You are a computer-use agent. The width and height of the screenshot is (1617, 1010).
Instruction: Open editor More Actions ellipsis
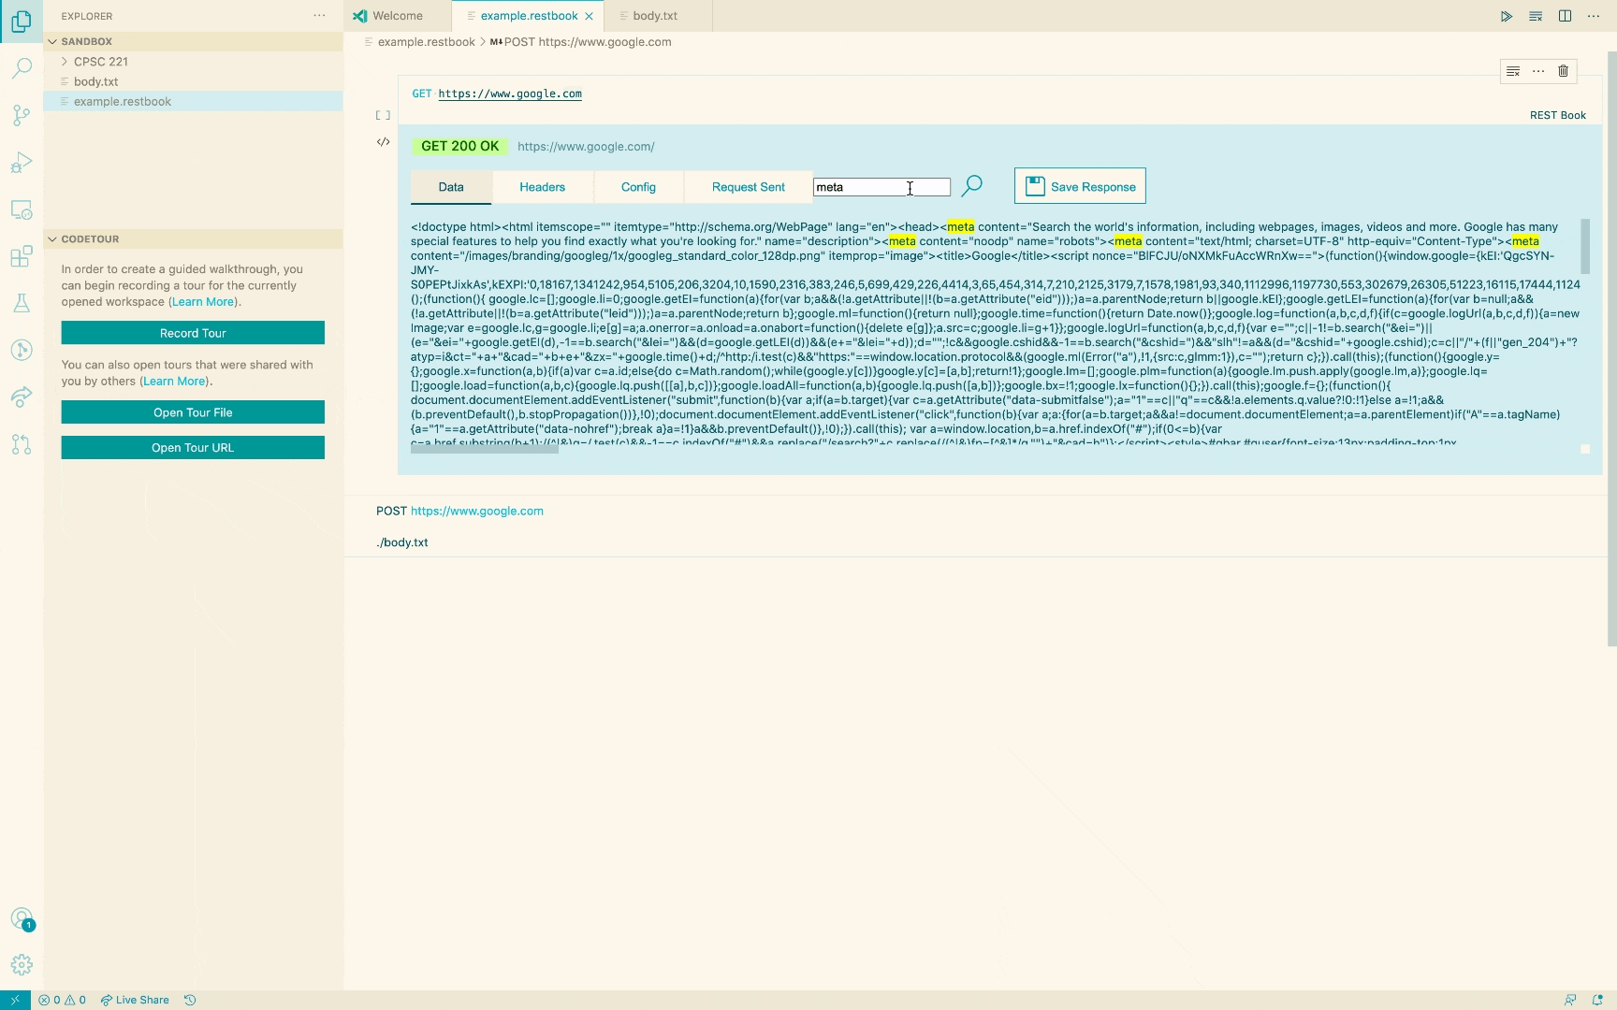(1594, 16)
